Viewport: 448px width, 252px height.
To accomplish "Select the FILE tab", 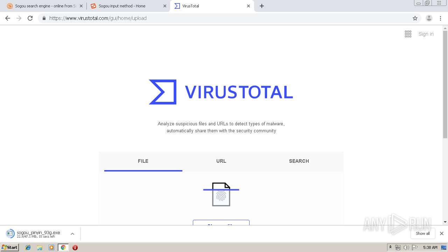I will coord(143,161).
